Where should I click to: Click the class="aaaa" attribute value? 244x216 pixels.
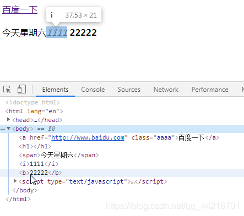coord(164,137)
